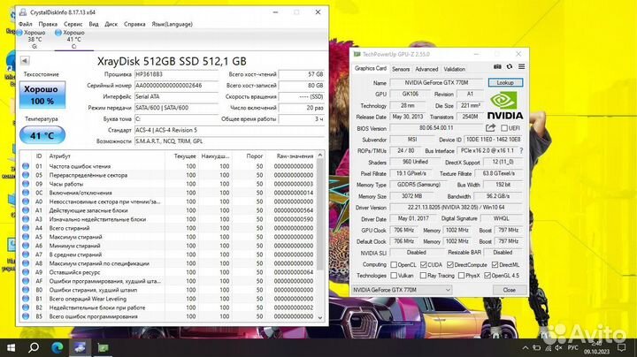
Task: Click the status circle for attribute 01
Action: click(26, 166)
